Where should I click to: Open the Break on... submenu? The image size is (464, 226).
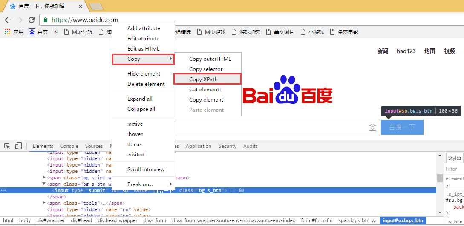(x=144, y=184)
